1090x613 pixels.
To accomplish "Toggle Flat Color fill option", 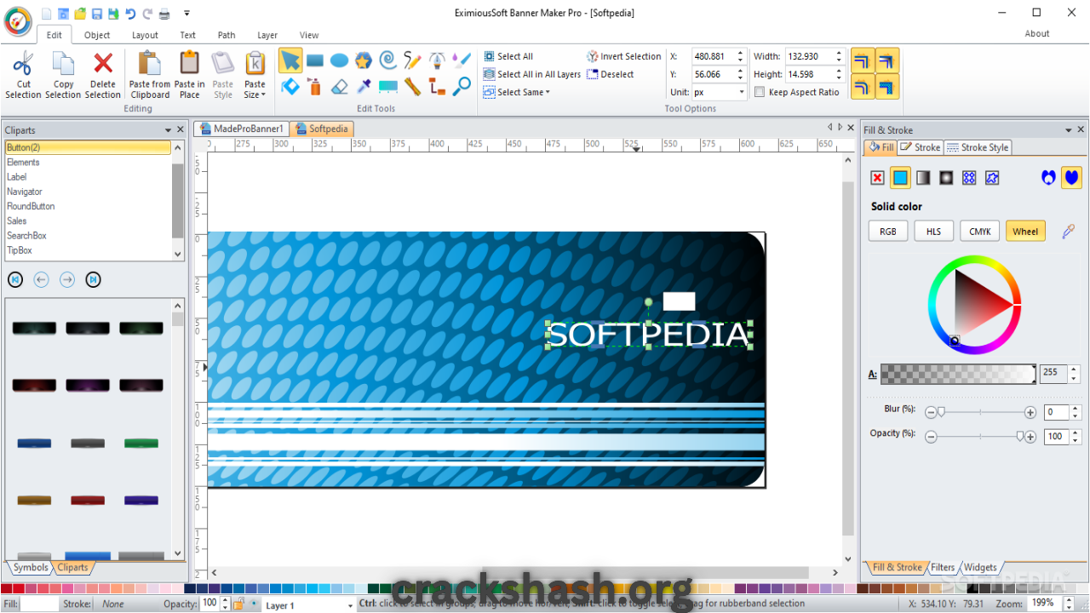I will (x=900, y=178).
